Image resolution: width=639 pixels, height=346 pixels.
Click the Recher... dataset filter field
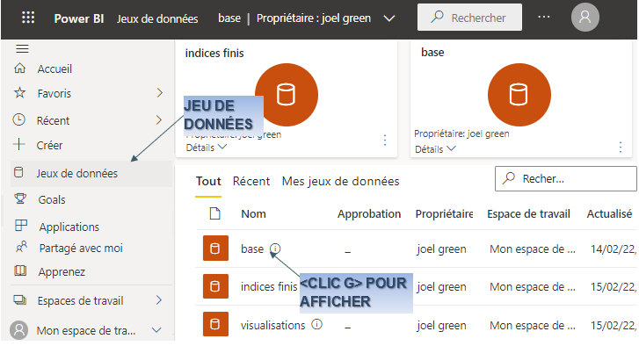(x=566, y=178)
